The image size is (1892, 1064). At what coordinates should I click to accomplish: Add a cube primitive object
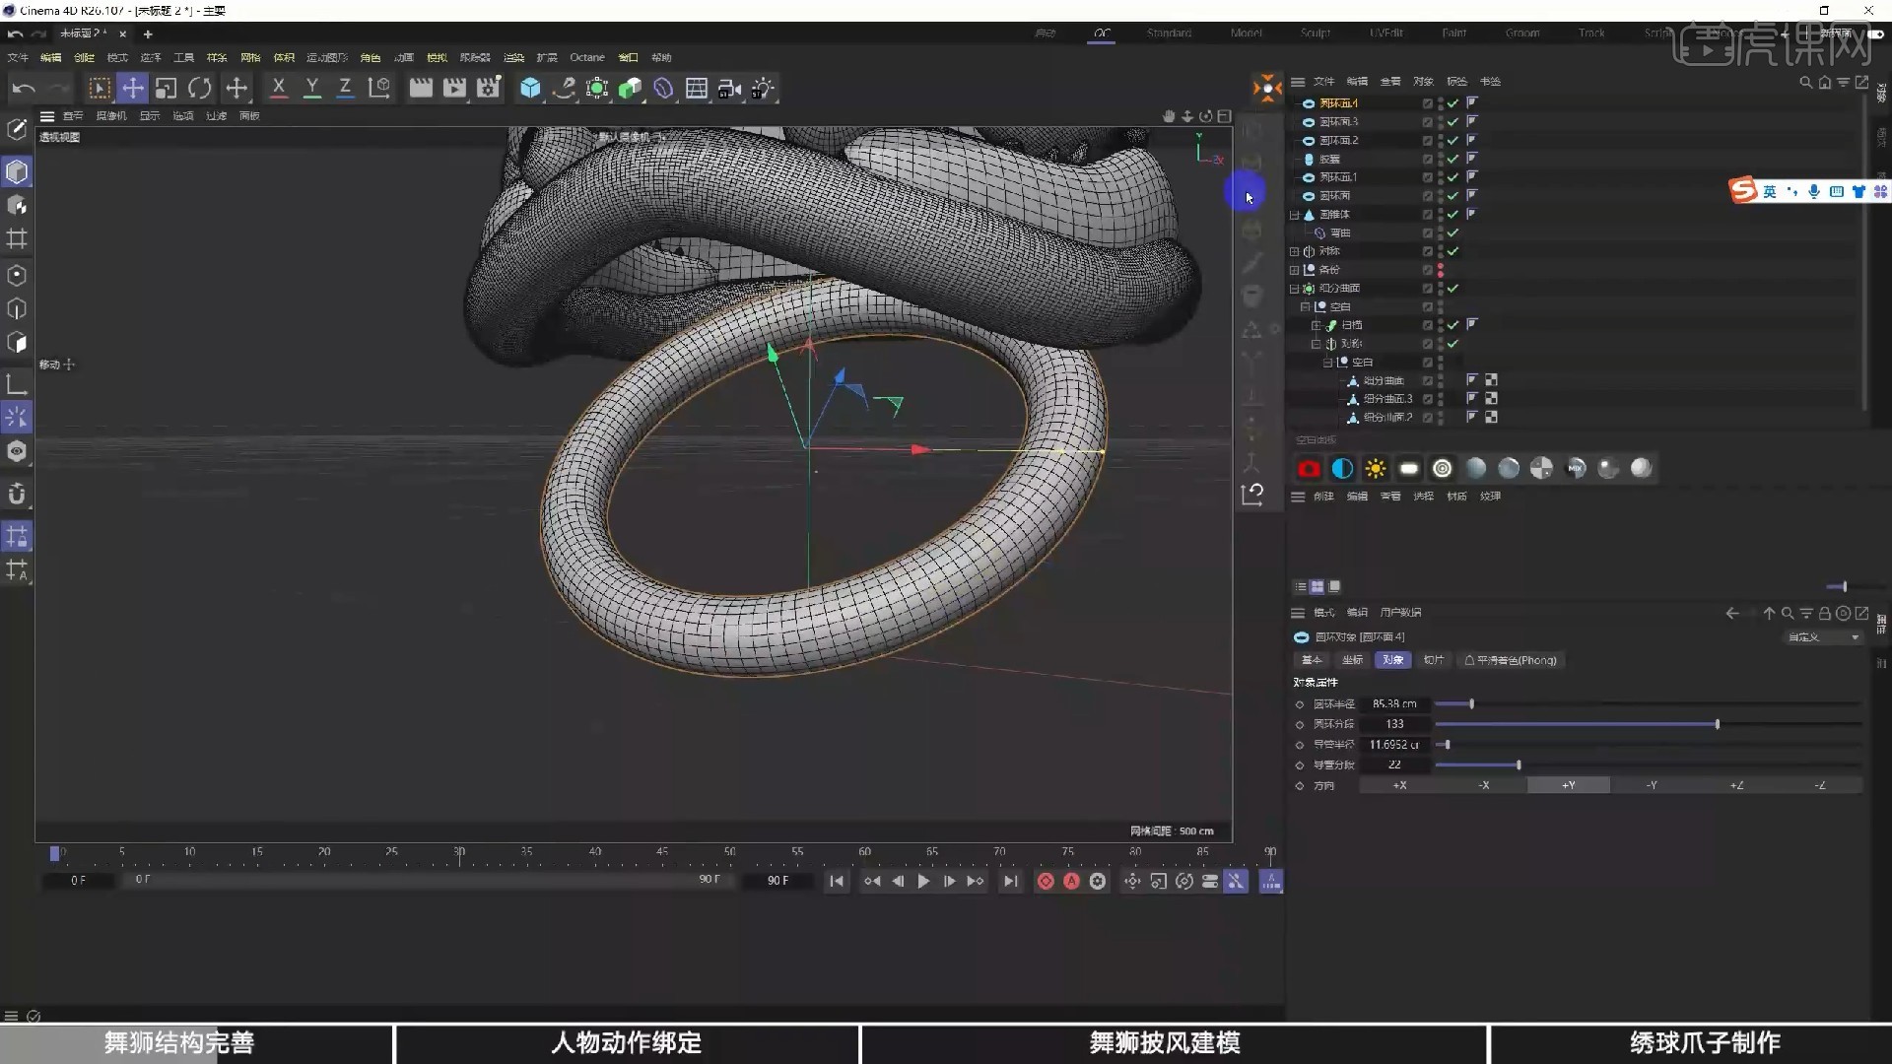(x=530, y=89)
